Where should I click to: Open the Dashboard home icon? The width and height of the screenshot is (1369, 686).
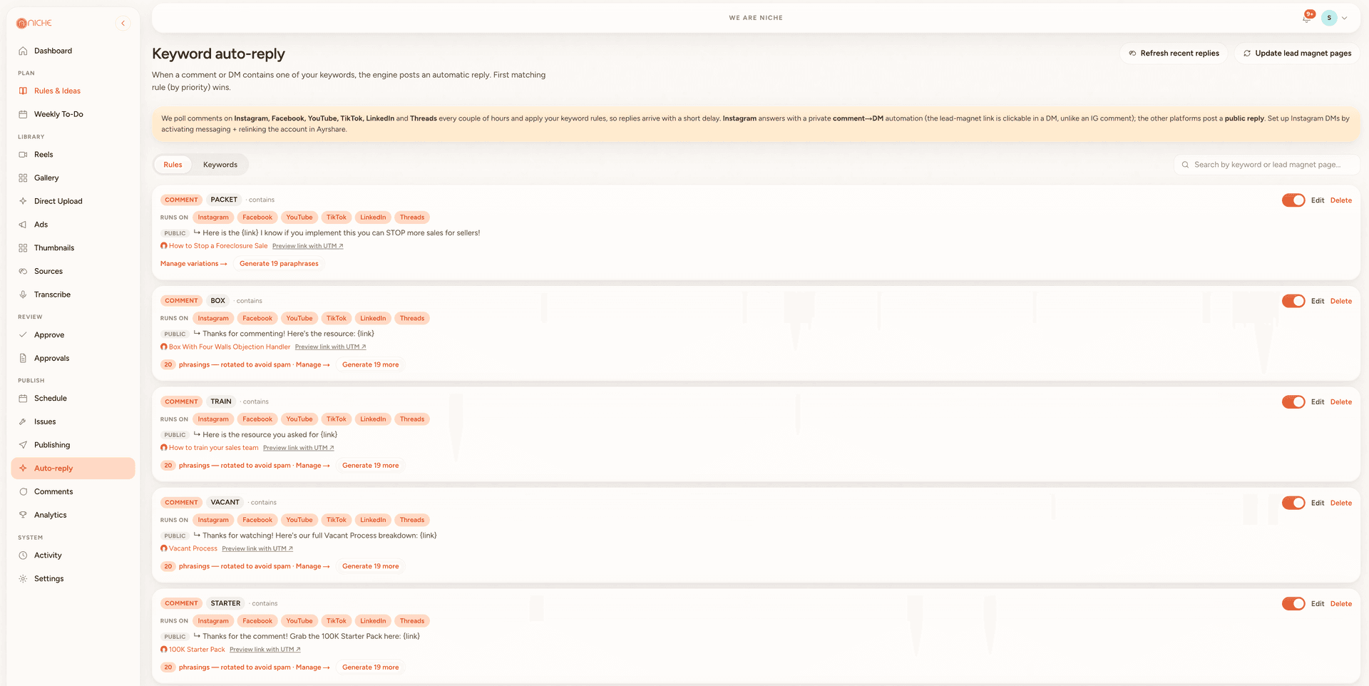tap(23, 51)
